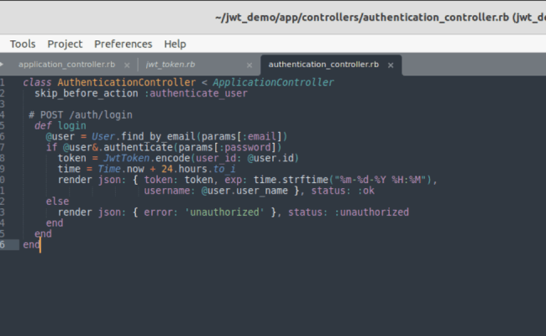The height and width of the screenshot is (336, 546).
Task: Click ':unauthorized' status symbol
Action: point(372,212)
